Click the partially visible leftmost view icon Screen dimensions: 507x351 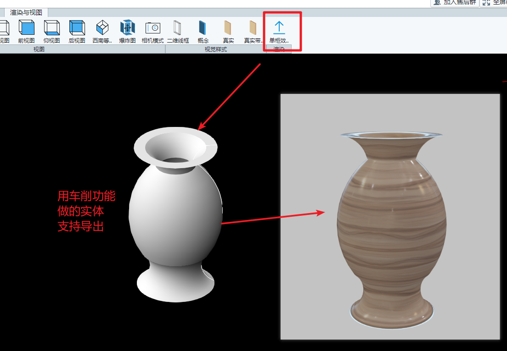tap(4, 31)
